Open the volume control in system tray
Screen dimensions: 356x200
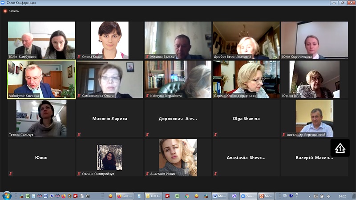click(x=328, y=196)
